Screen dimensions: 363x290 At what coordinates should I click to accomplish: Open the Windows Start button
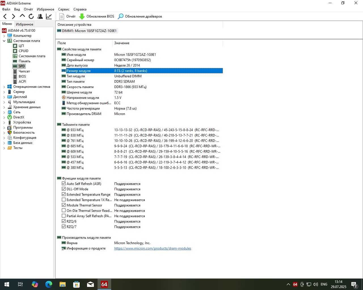point(7,284)
